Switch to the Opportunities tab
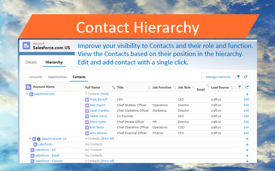This screenshot has height=171, width=275. [x=58, y=77]
